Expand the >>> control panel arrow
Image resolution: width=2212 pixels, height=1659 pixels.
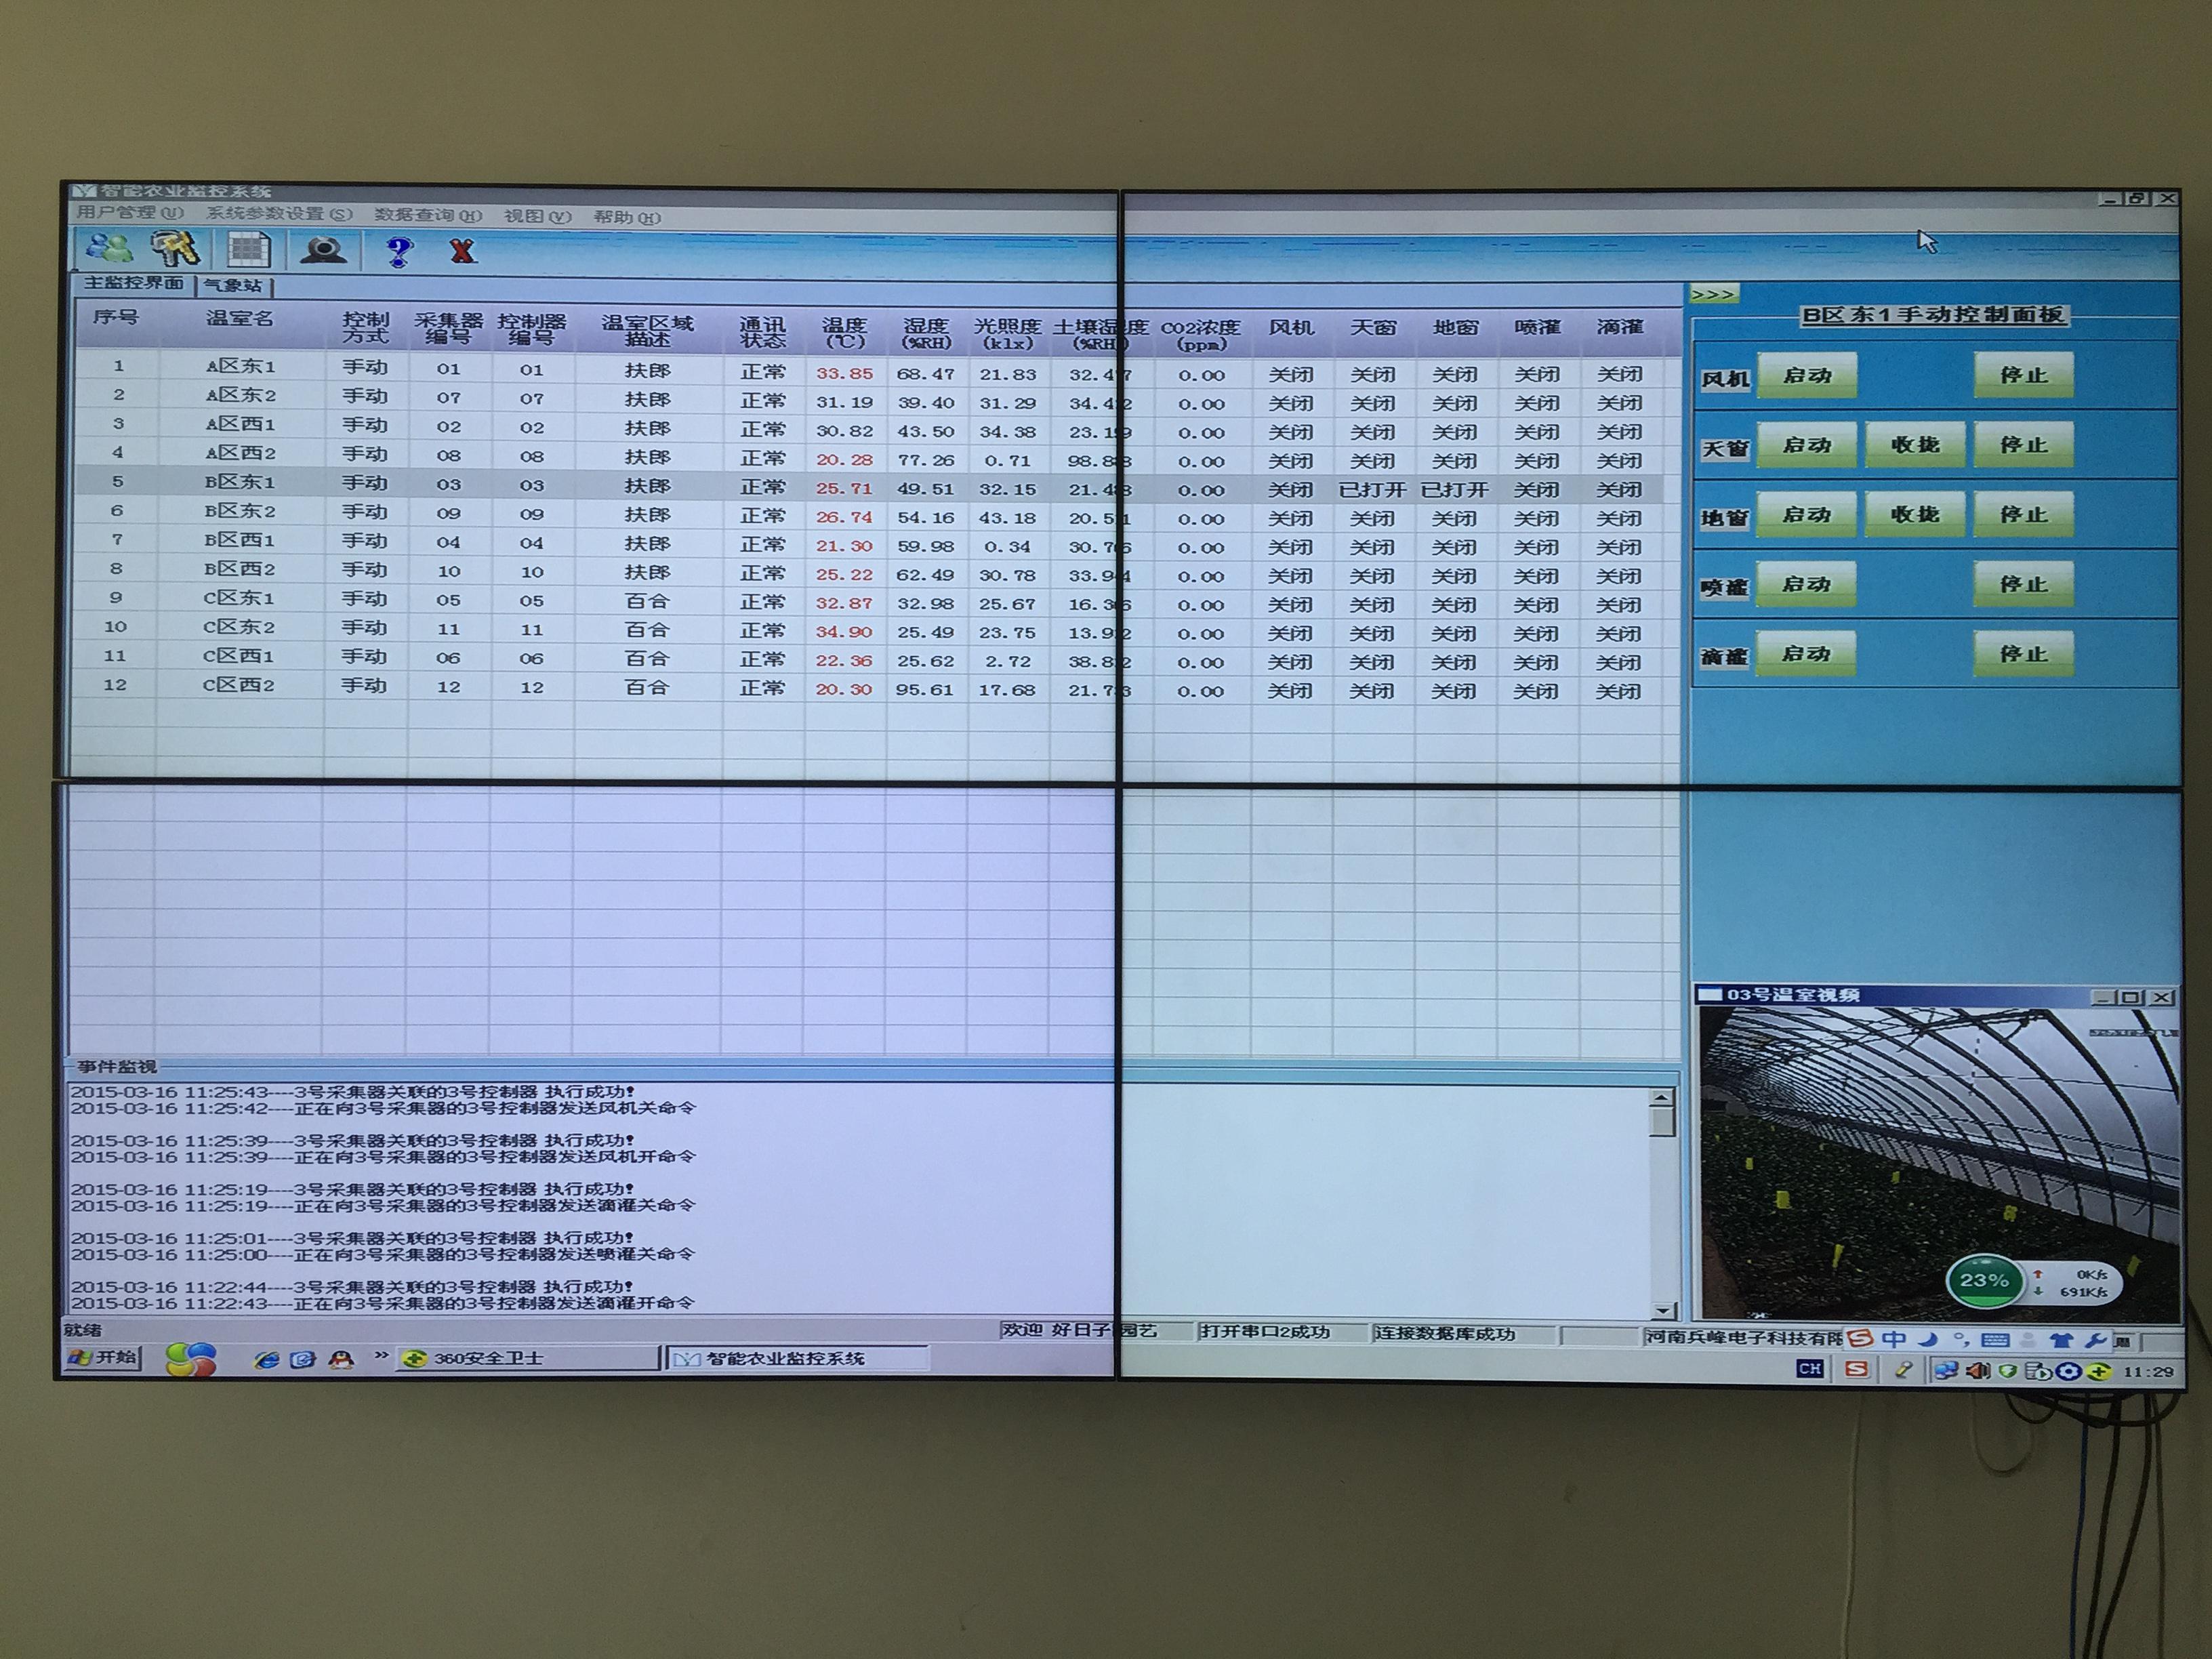coord(1714,294)
